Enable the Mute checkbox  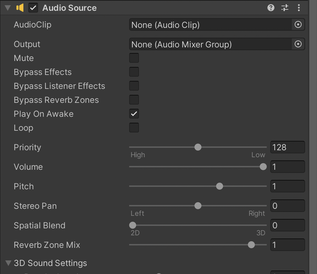pos(134,58)
